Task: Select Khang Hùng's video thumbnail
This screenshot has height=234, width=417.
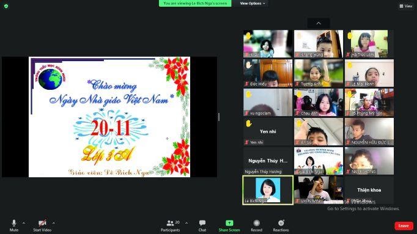Action: (319, 43)
